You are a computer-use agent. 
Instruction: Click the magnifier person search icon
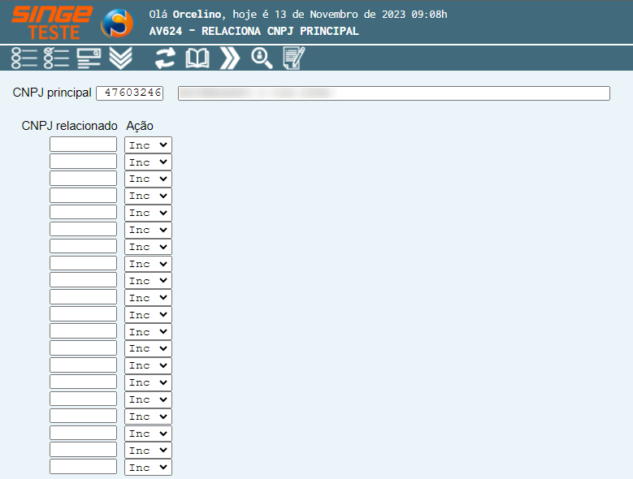tap(261, 58)
